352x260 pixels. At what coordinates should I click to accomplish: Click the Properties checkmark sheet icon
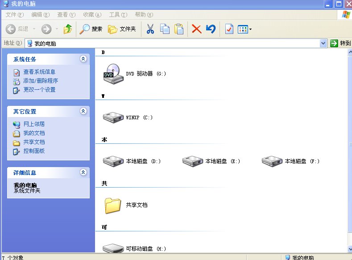pos(229,29)
